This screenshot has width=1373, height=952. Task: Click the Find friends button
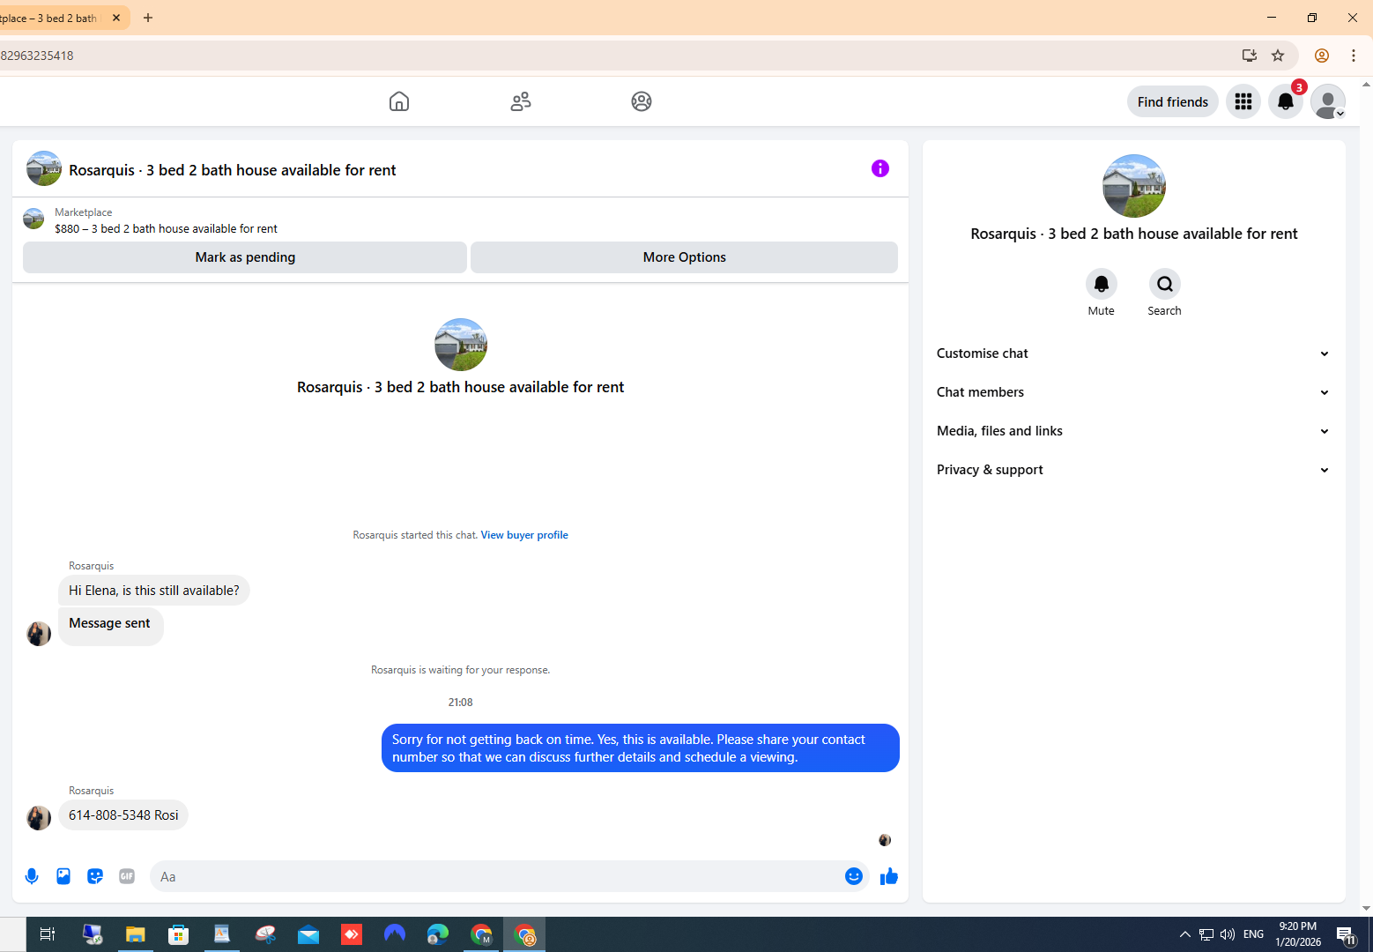(x=1173, y=101)
